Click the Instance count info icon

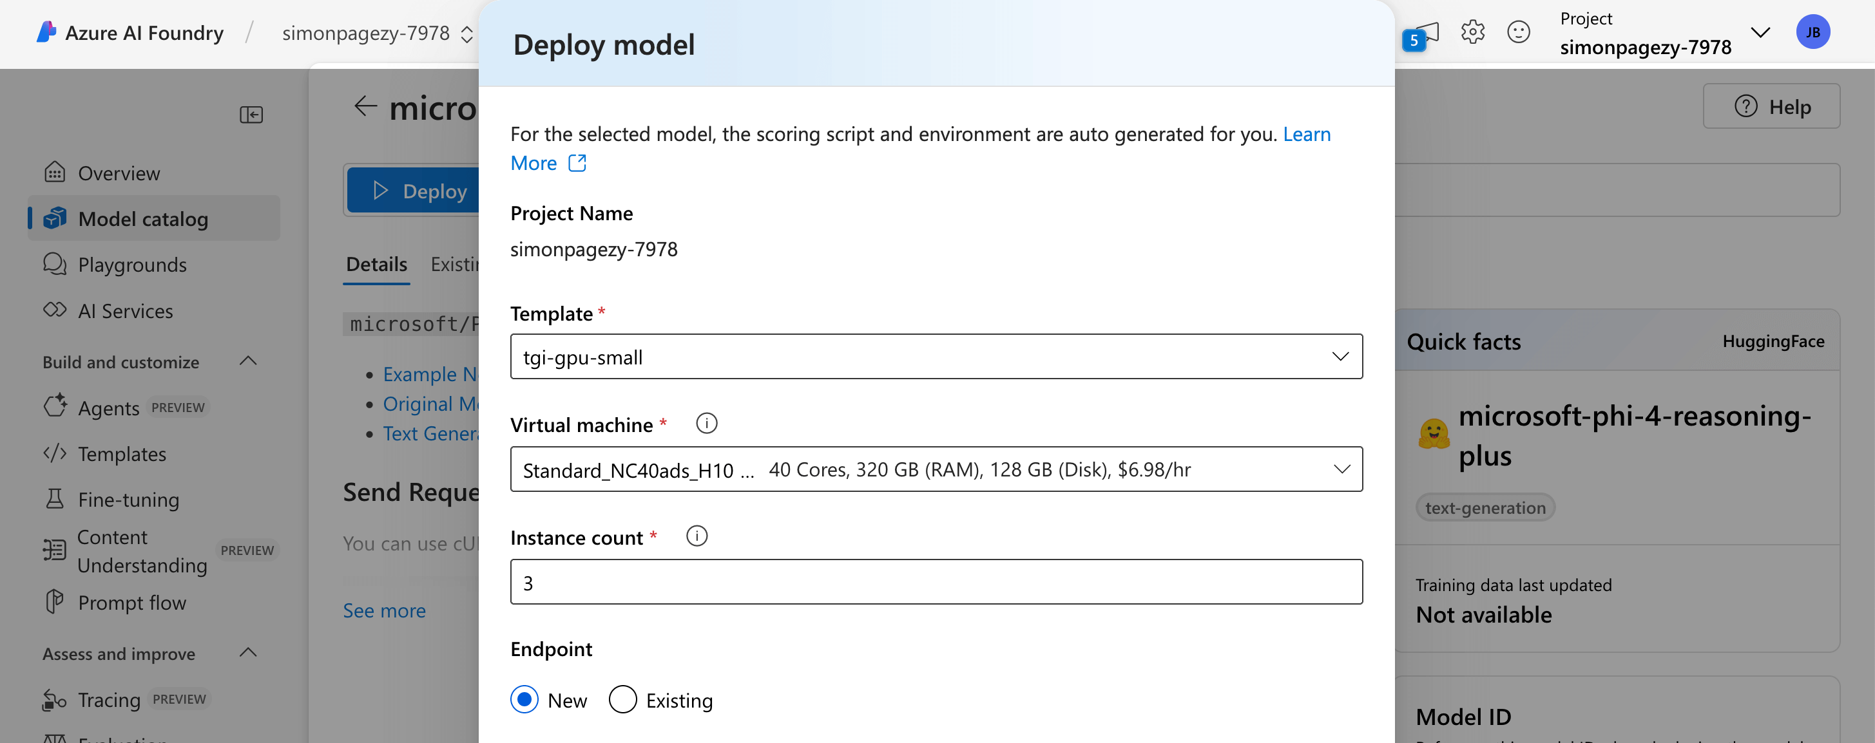pos(697,536)
